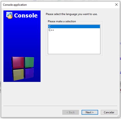
Task: Click the white Console heading text
Action: [26, 15]
